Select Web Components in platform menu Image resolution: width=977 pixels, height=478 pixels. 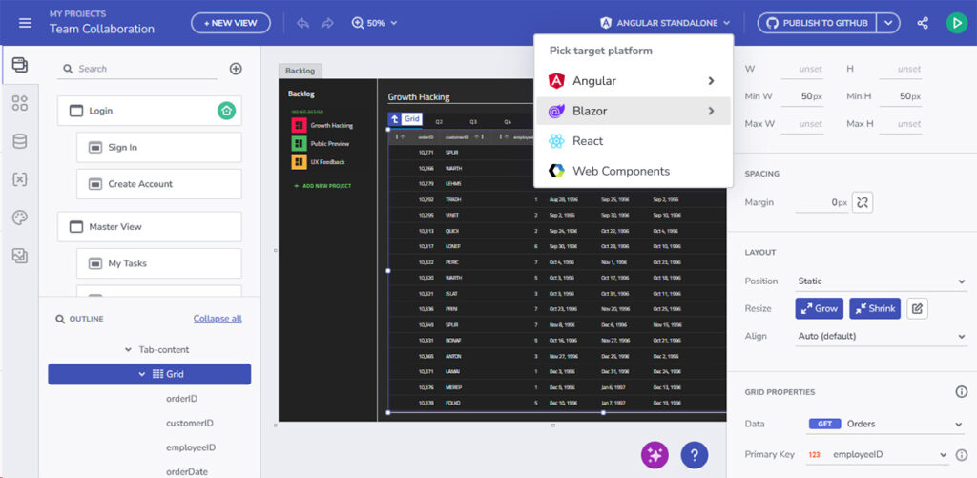[x=634, y=171]
